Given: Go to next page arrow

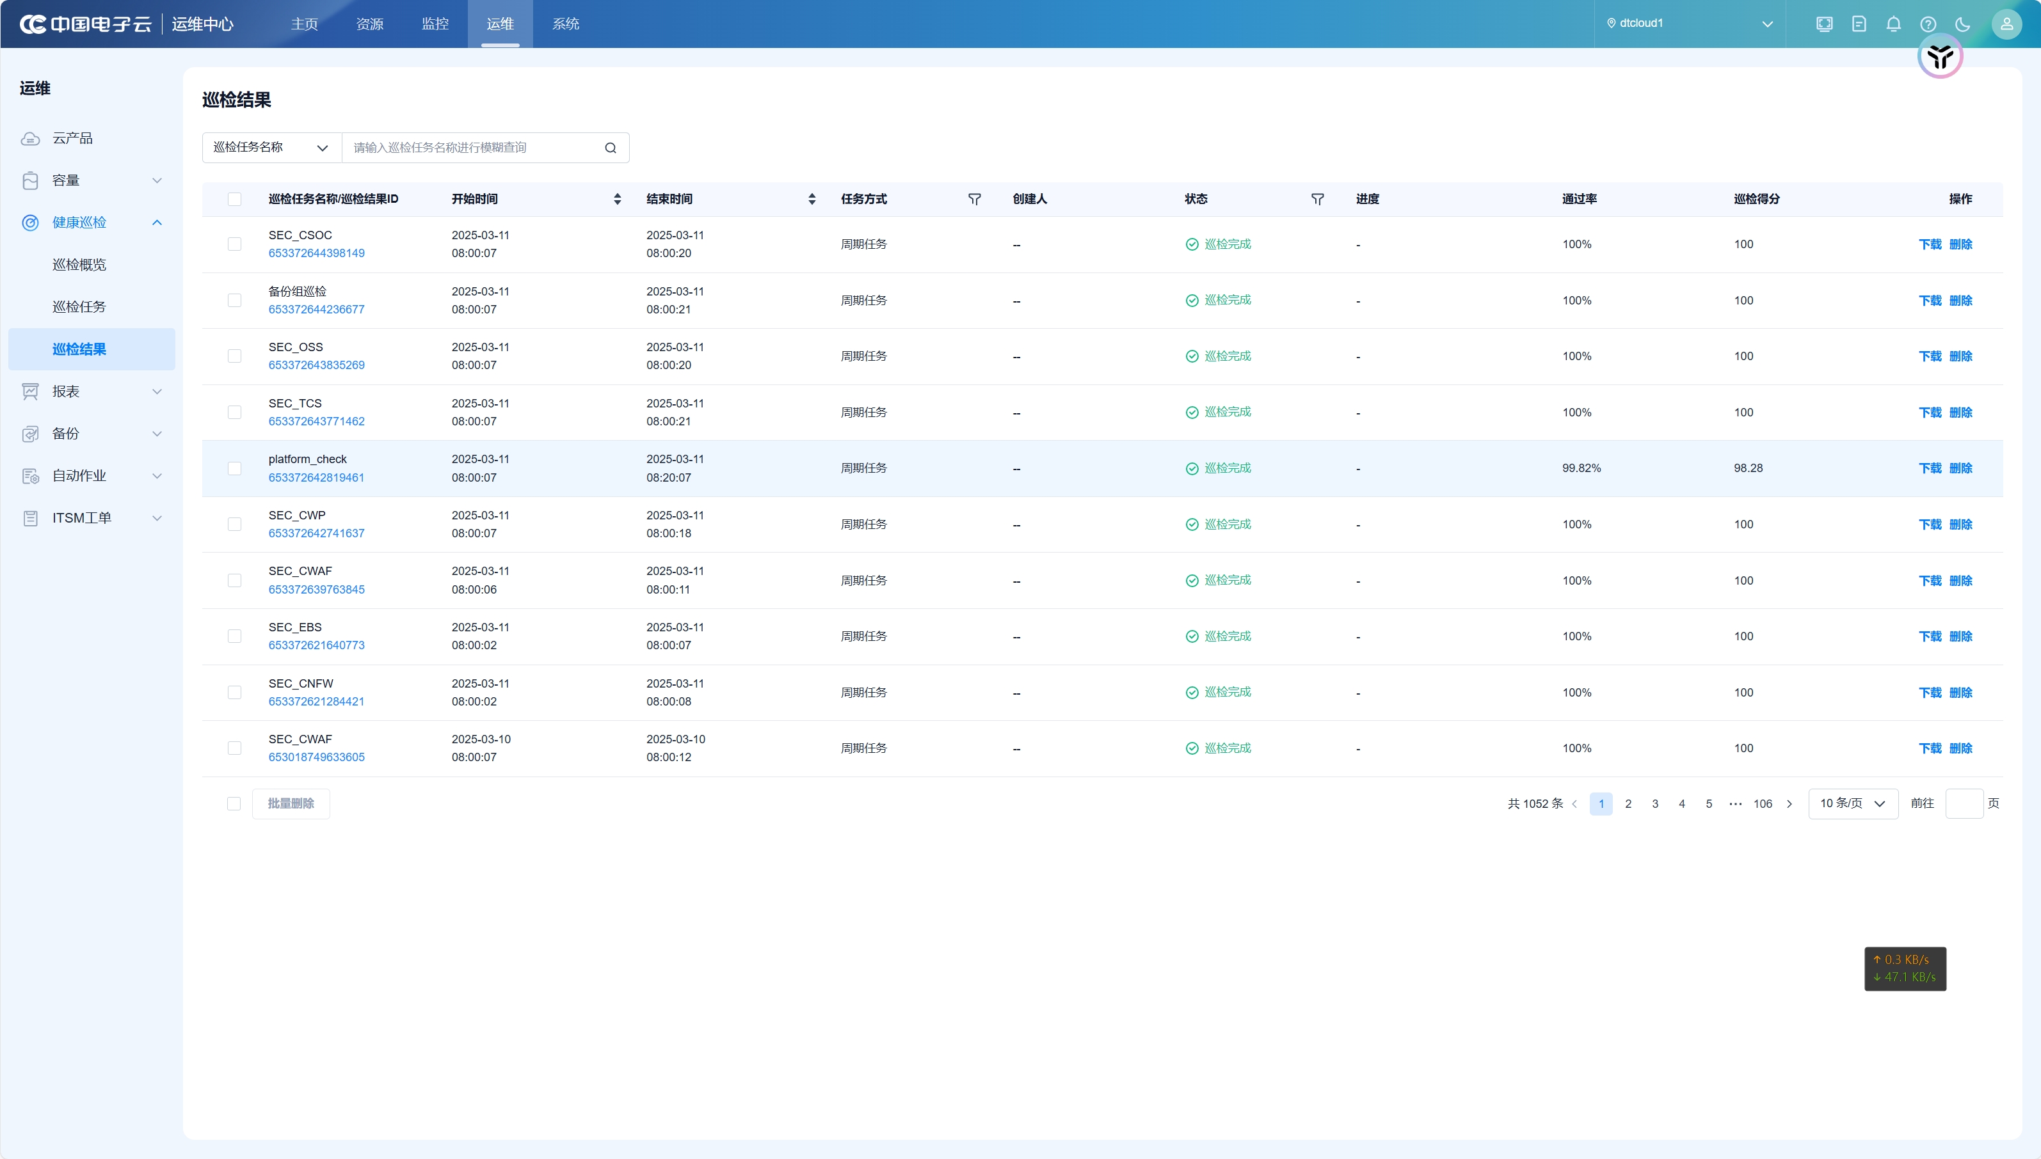Looking at the screenshot, I should pyautogui.click(x=1789, y=804).
